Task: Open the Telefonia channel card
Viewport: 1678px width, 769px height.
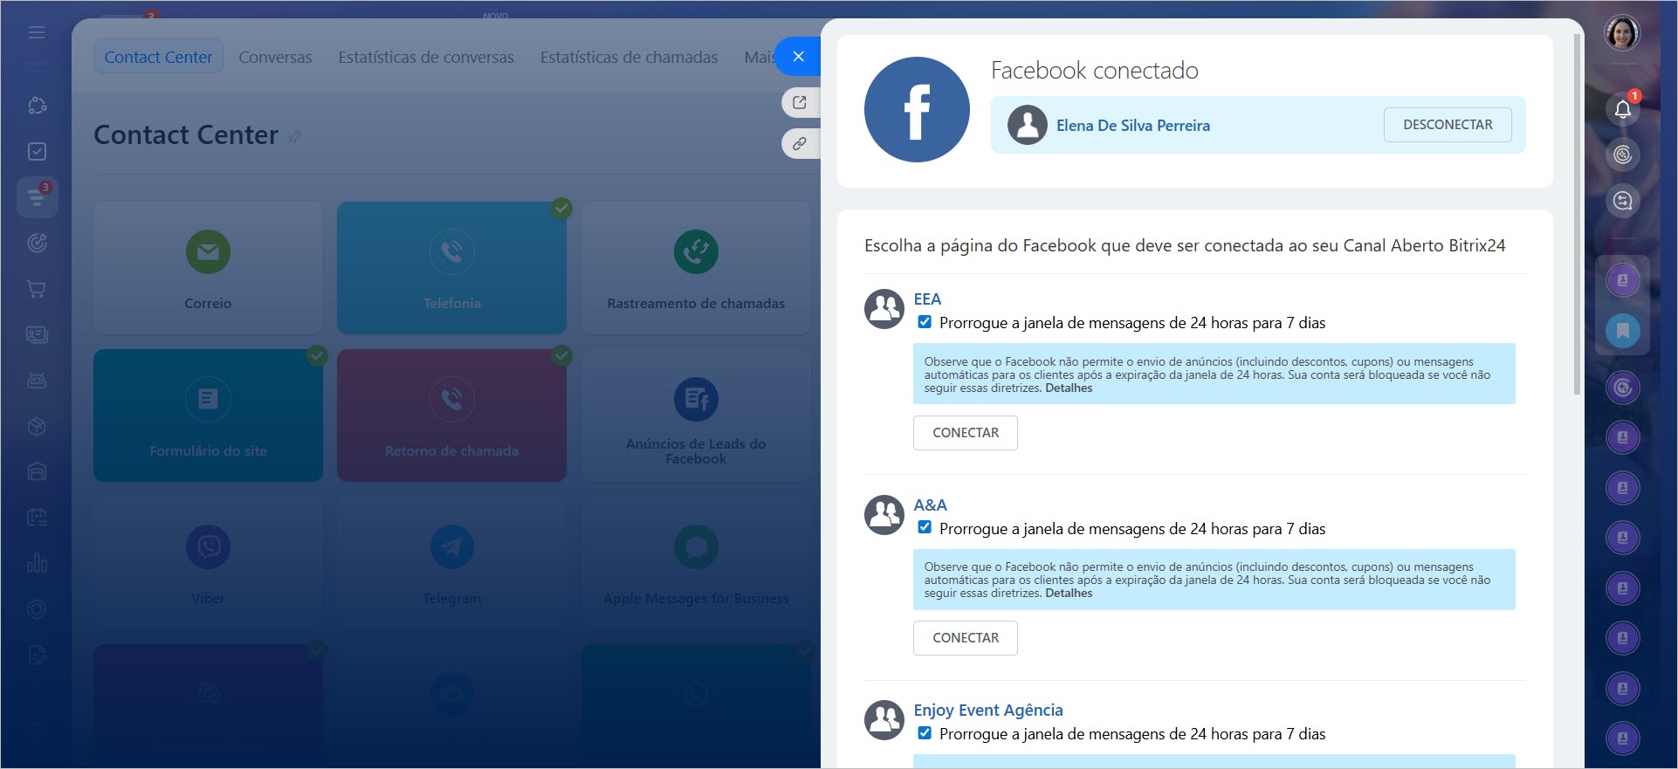Action: click(x=451, y=268)
